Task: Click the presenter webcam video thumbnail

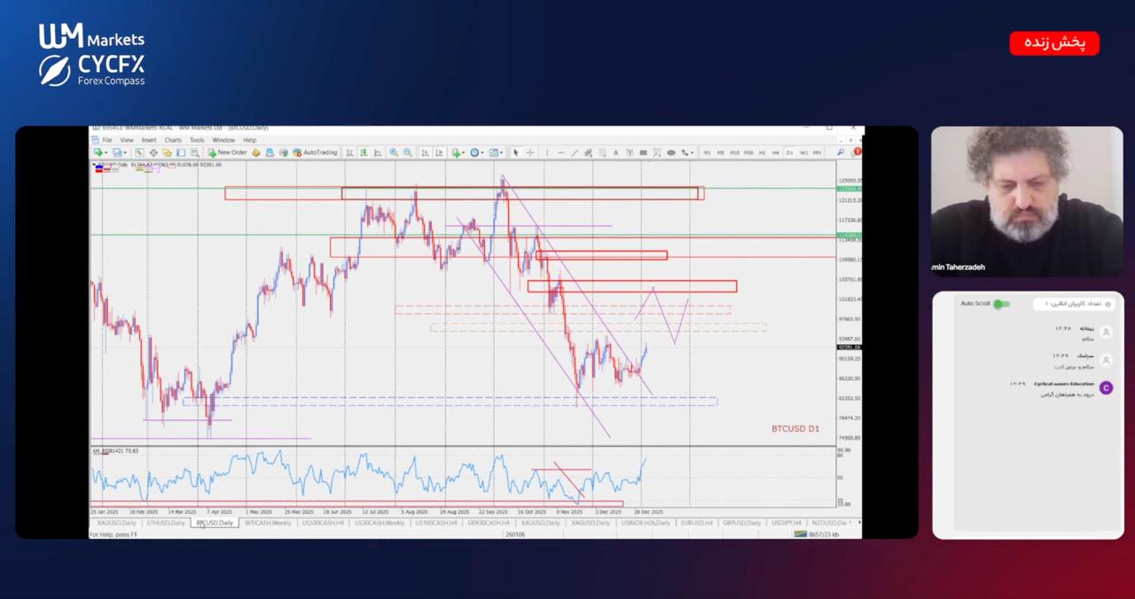Action: pos(1027,202)
